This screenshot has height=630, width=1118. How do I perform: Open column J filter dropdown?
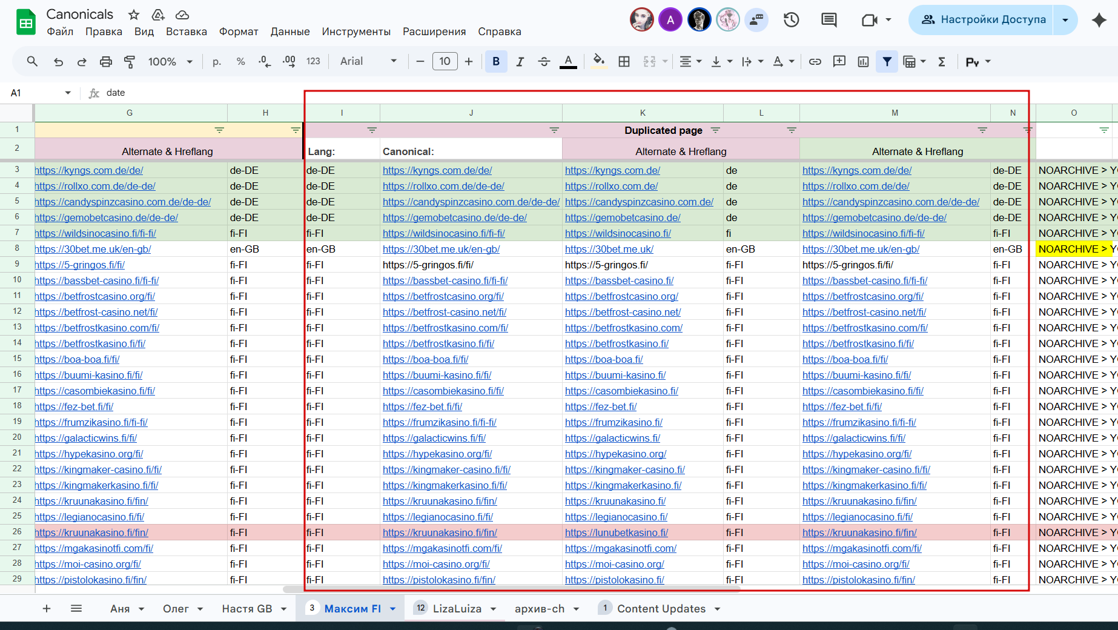tap(554, 130)
